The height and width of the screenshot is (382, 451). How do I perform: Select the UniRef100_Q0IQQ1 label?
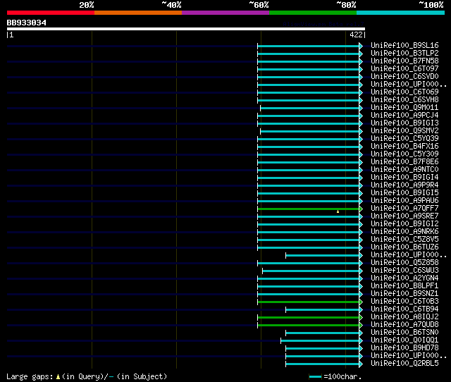coord(404,340)
